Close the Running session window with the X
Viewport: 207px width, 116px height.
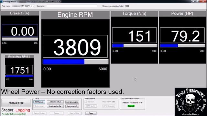(x=203, y=1)
